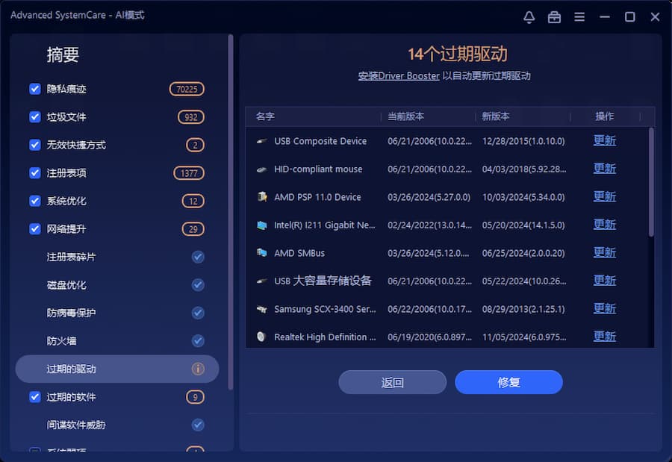Screen dimensions: 672x462
Task: Click the 03/26/2024(5.27.0.0) current version cell
Action: (x=429, y=197)
